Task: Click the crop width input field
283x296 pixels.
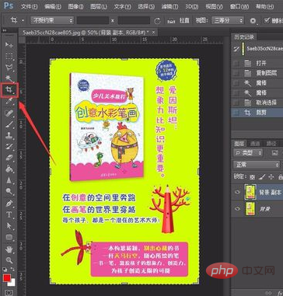Action: pyautogui.click(x=93, y=20)
